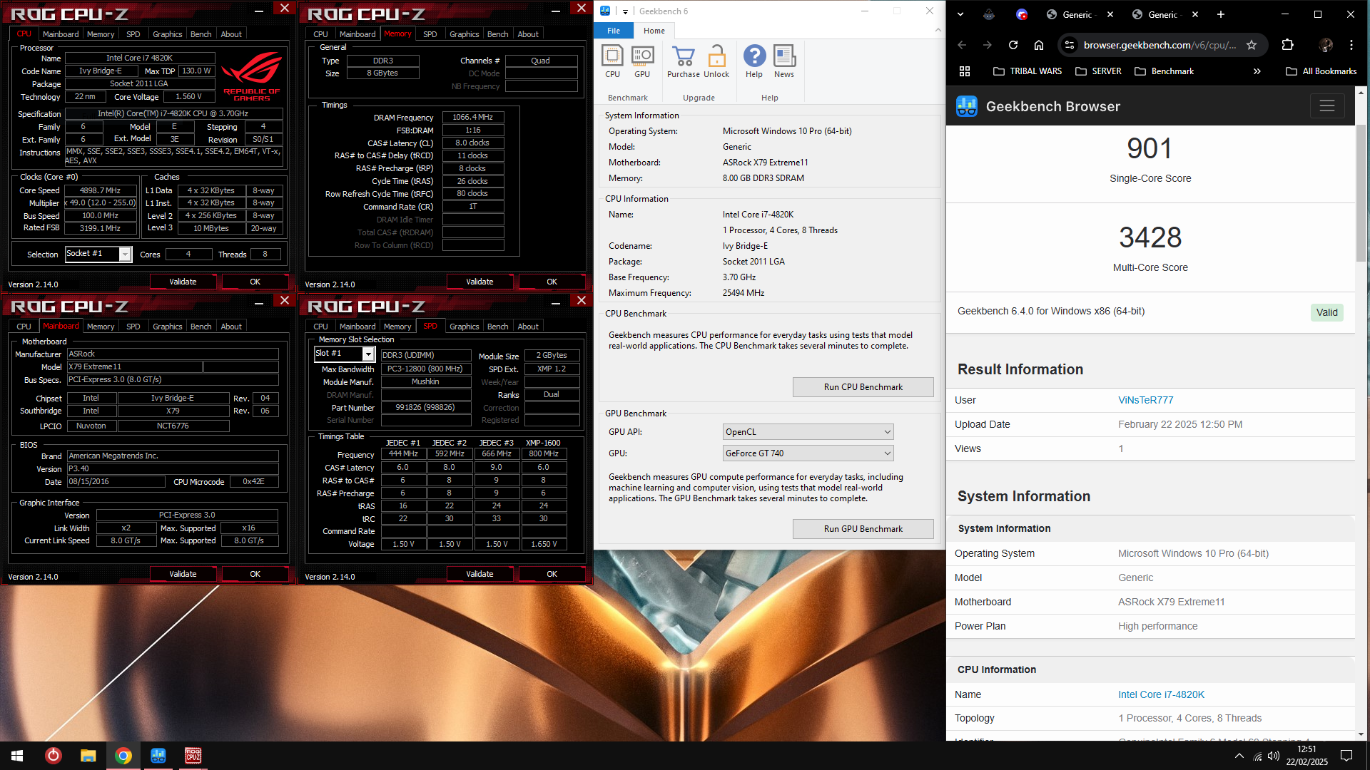Open Geekbench from the taskbar
This screenshot has width=1370, height=770.
[x=158, y=756]
